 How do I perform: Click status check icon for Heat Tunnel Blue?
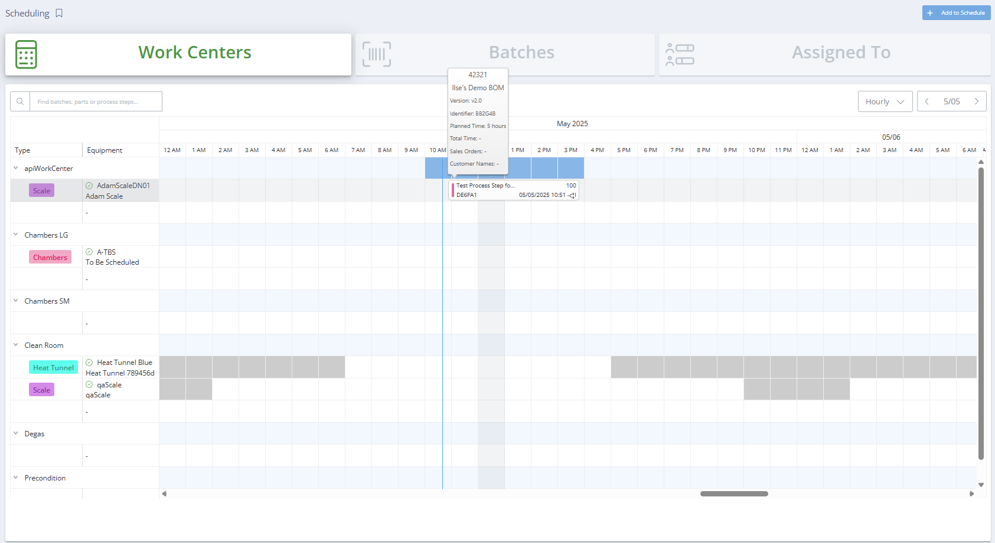coord(89,363)
